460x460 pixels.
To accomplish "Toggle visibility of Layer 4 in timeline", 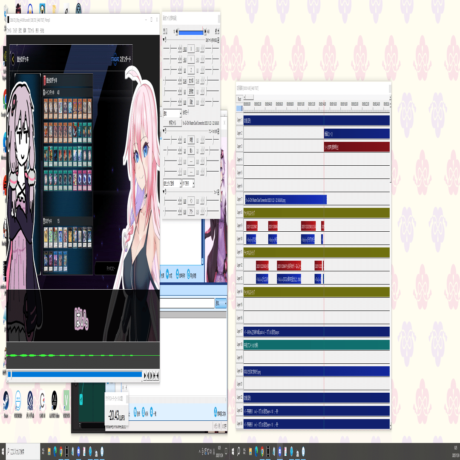I will tap(239, 160).
